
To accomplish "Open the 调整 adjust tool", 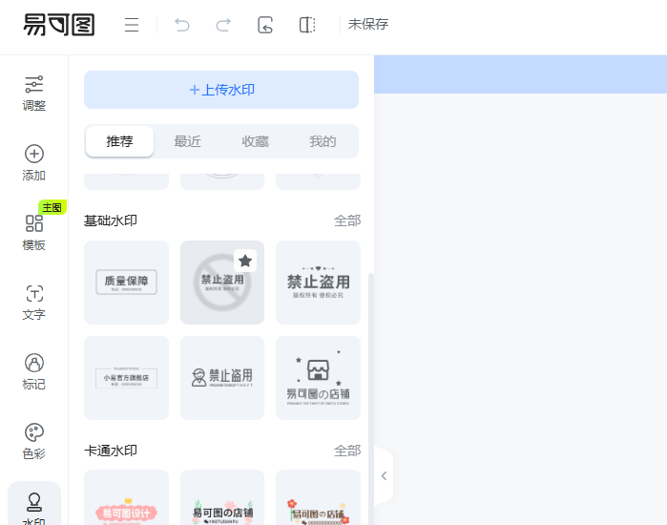I will pyautogui.click(x=34, y=94).
